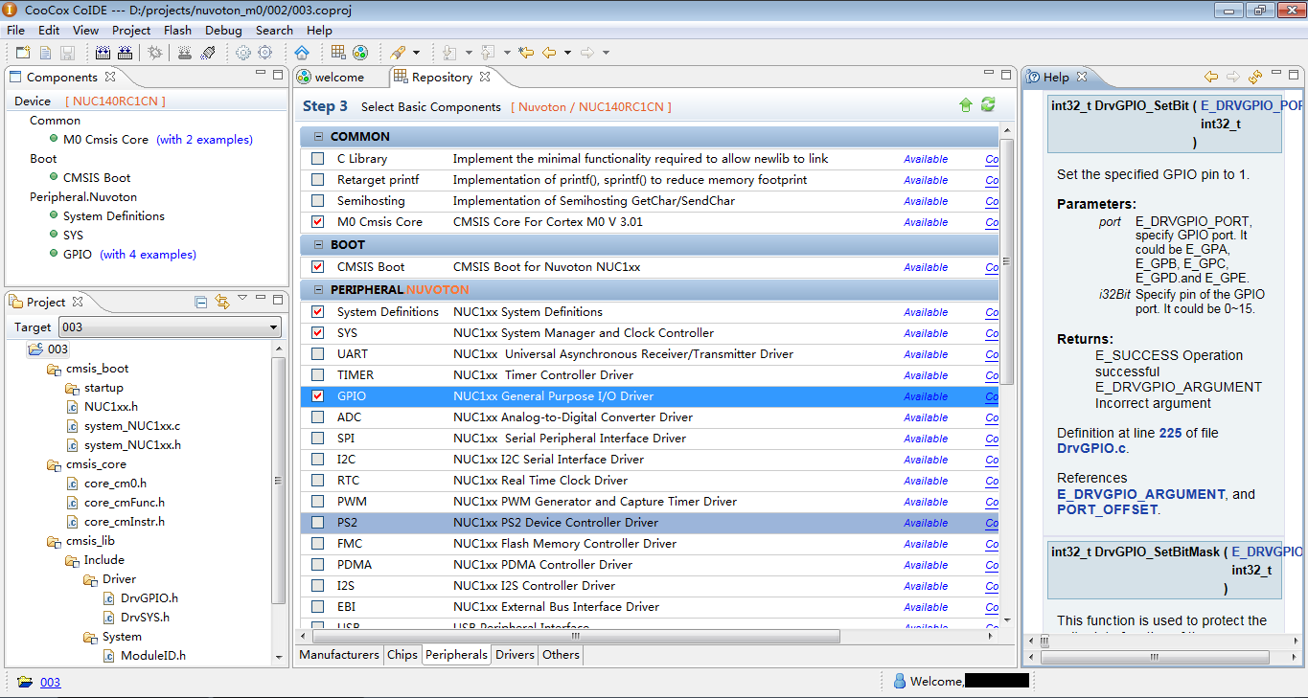Click the green up arrow in Repository
Image resolution: width=1308 pixels, height=698 pixels.
tap(966, 105)
